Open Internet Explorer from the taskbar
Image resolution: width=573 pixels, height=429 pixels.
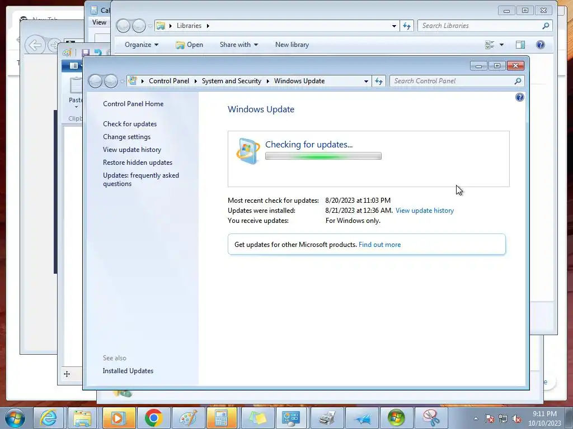[x=48, y=418]
